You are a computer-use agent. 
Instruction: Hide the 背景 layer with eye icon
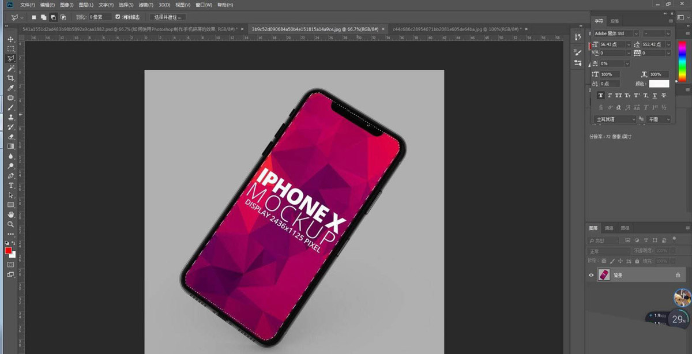tap(591, 276)
